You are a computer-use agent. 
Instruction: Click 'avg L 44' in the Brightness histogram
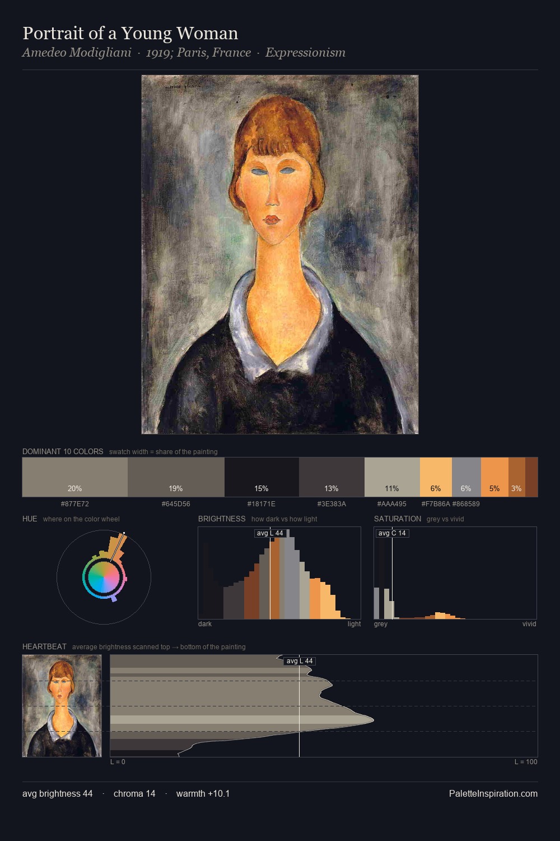pyautogui.click(x=270, y=533)
